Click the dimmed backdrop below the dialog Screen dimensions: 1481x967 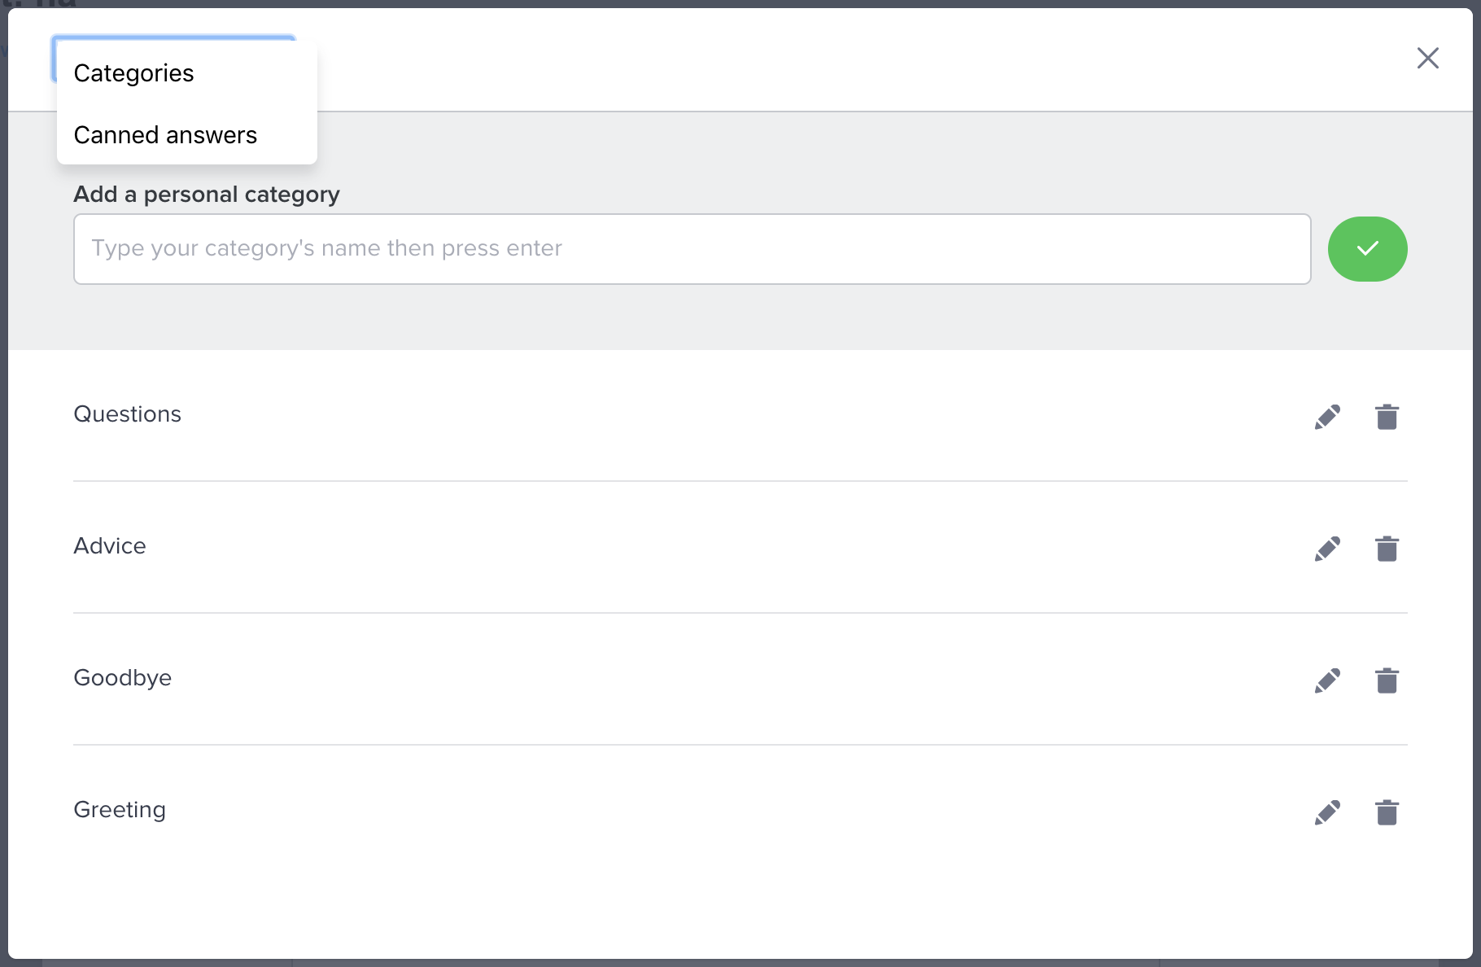pyautogui.click(x=732, y=963)
